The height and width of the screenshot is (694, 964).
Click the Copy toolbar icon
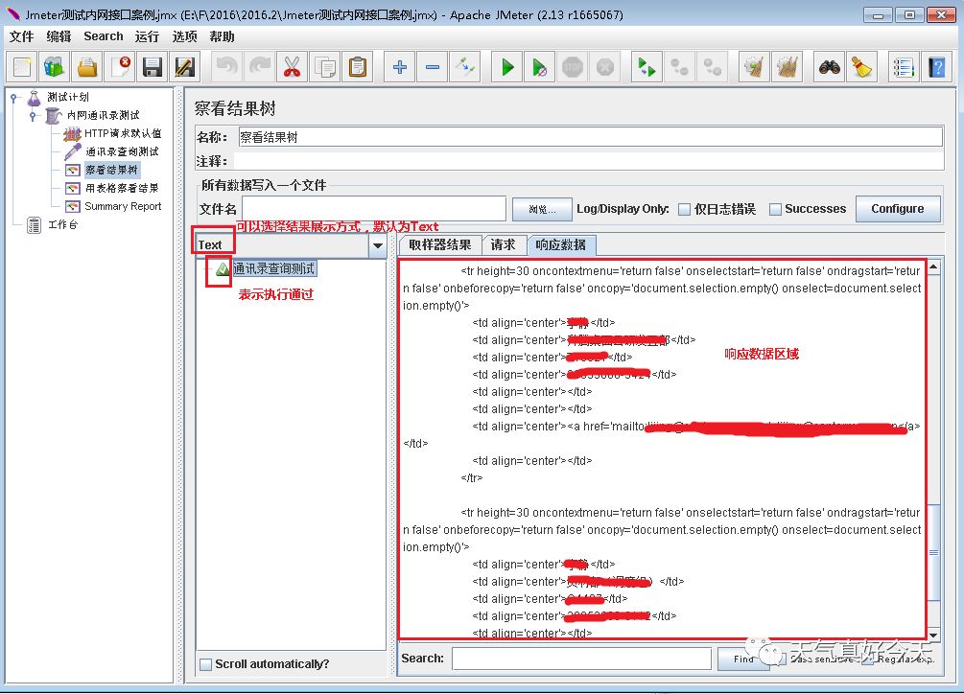tap(324, 67)
